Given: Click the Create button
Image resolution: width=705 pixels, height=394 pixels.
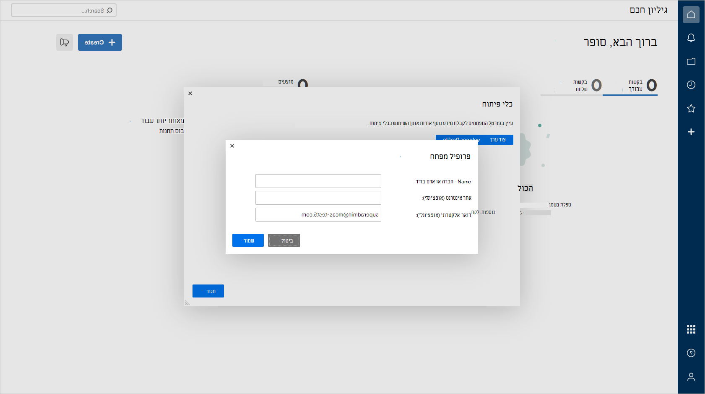Looking at the screenshot, I should pos(100,42).
